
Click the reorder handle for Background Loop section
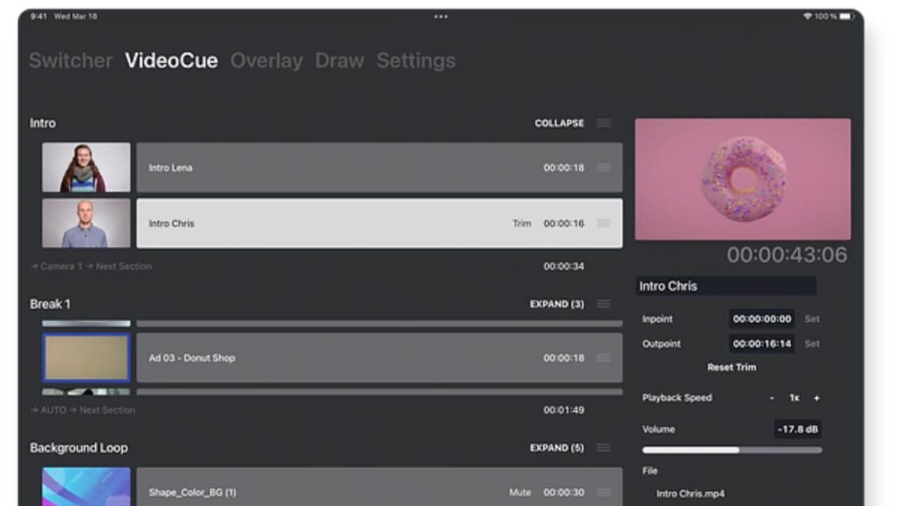pyautogui.click(x=603, y=448)
